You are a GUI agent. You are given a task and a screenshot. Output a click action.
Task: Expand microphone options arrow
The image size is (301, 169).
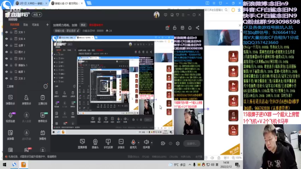coord(138,143)
